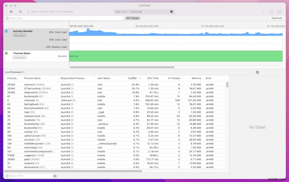Screen dimensions: 289x182
Task: Toggle the detail filter options button
Action: click(x=55, y=176)
